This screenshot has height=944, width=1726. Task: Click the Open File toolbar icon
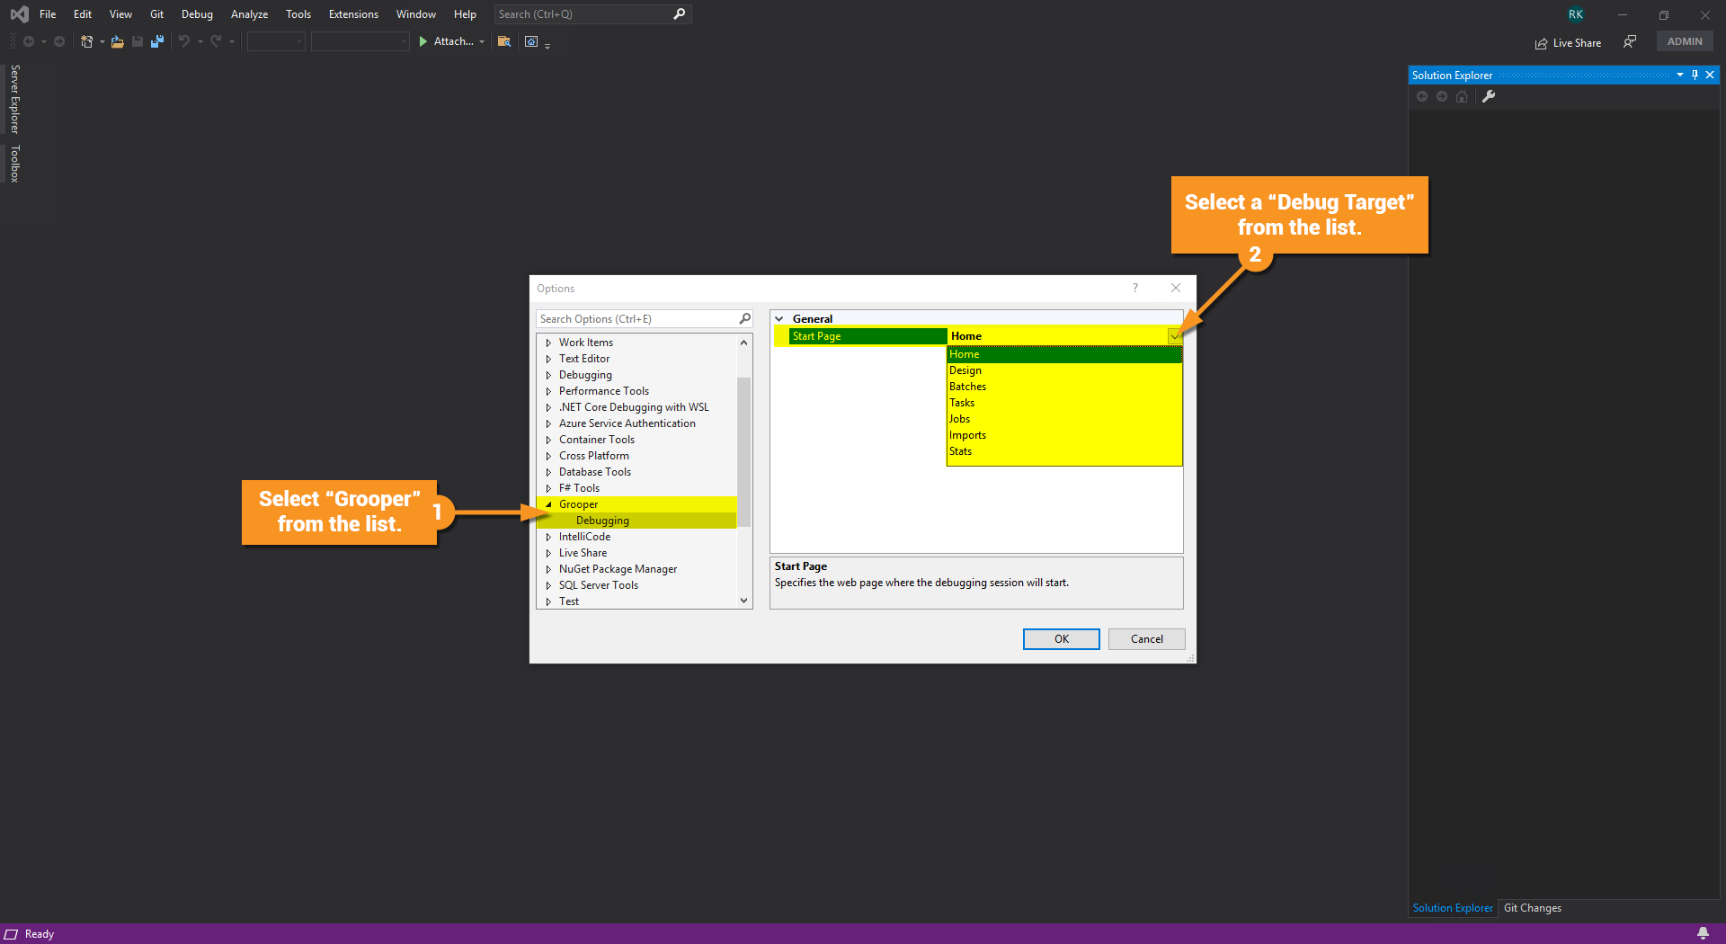pos(117,41)
